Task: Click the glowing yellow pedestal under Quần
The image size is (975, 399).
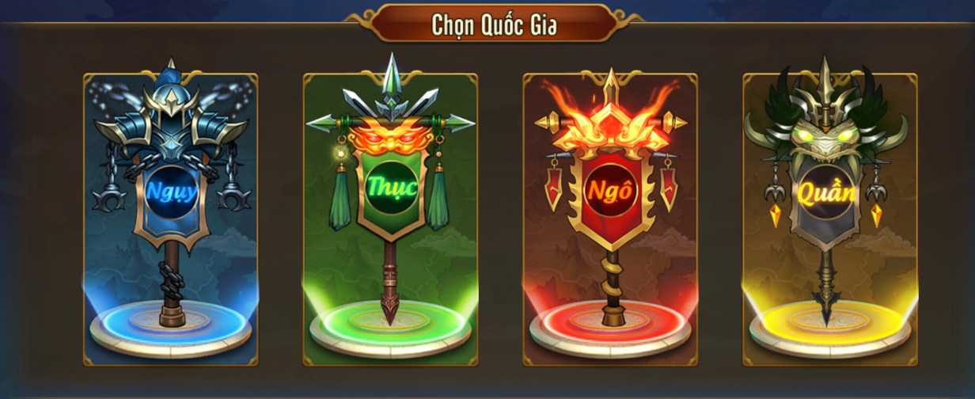Action: pos(830,326)
